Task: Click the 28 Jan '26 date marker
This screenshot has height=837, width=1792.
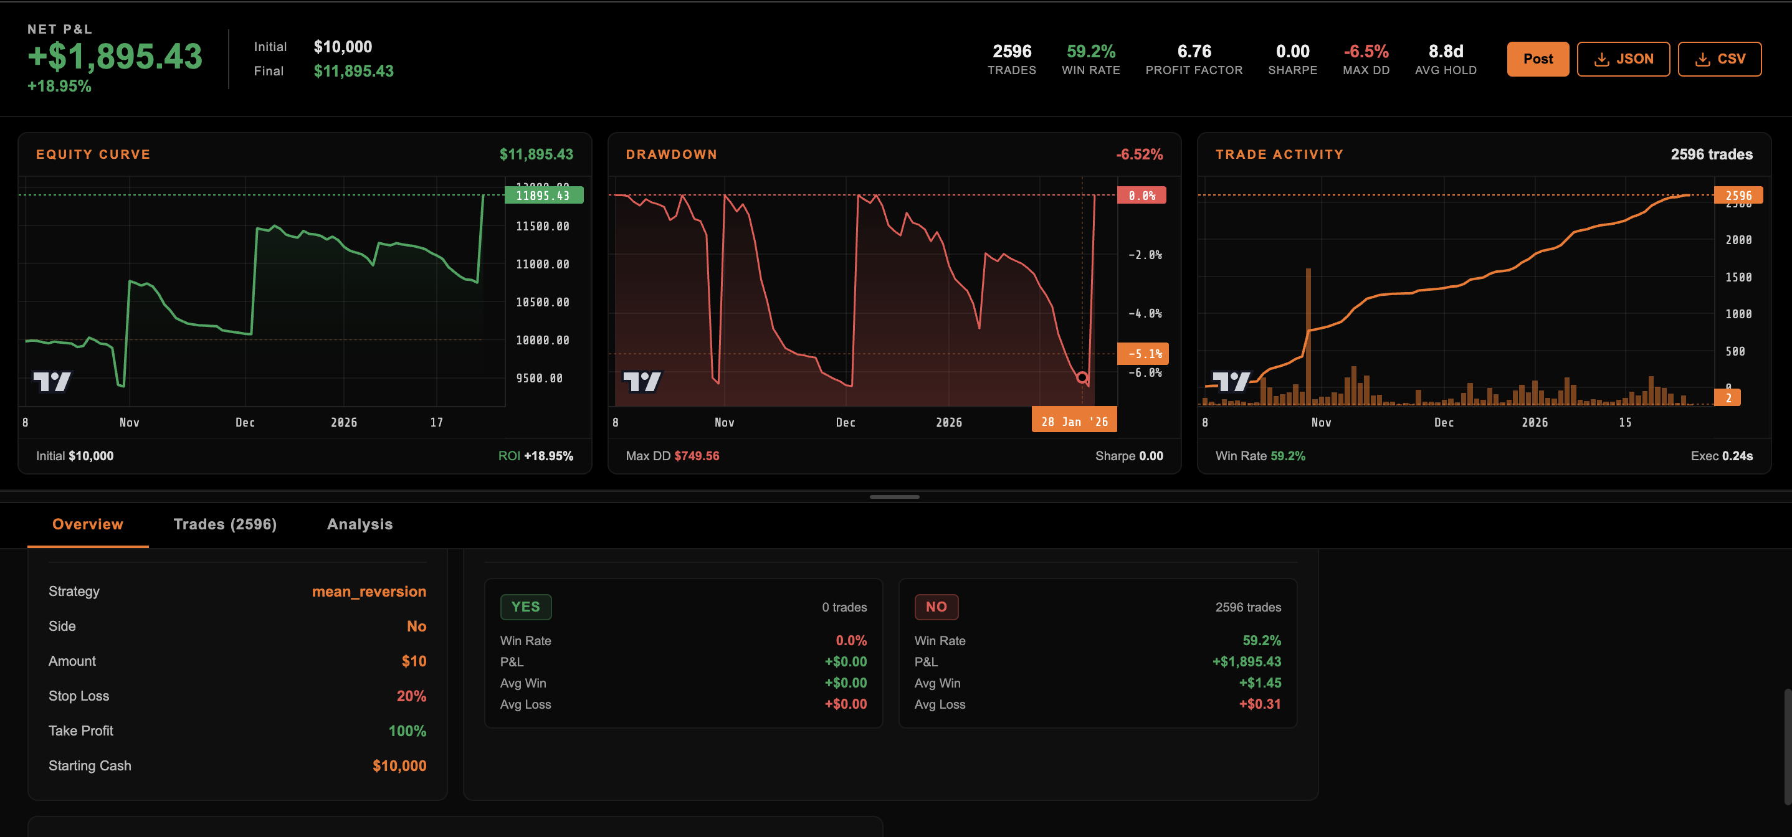Action: coord(1074,421)
